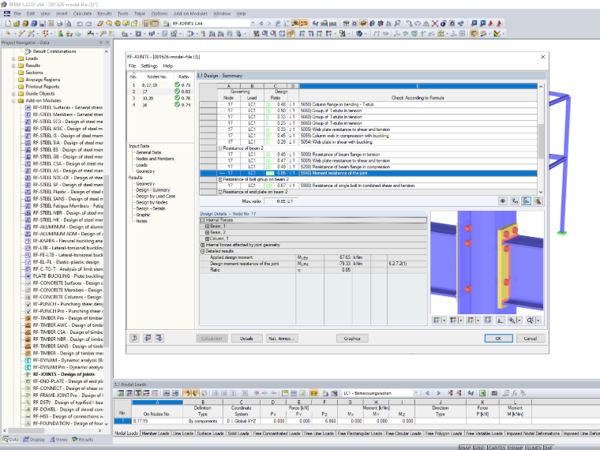Click the previous table arrow icon in dialog
The height and width of the screenshot is (450, 600).
(x=148, y=338)
